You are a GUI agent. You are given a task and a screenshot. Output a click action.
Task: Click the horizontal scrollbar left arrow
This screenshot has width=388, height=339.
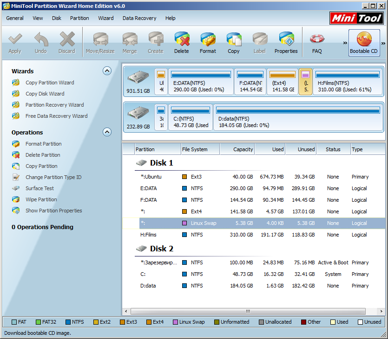click(126, 311)
